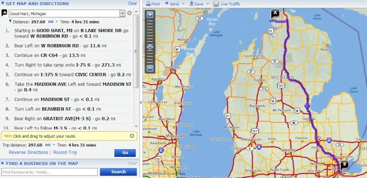Dismiss the click and drag route tip
The image size is (367, 178).
[132, 136]
